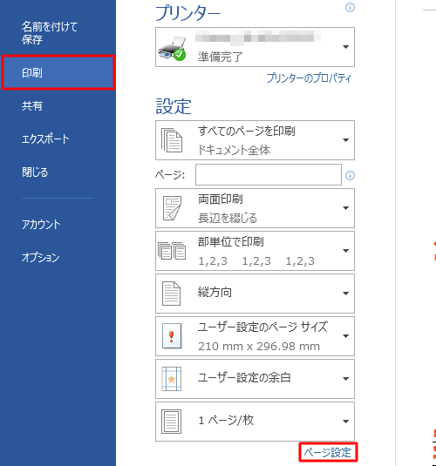Click the 1,2,3 collate order text
The height and width of the screenshot is (466, 436).
click(x=256, y=261)
